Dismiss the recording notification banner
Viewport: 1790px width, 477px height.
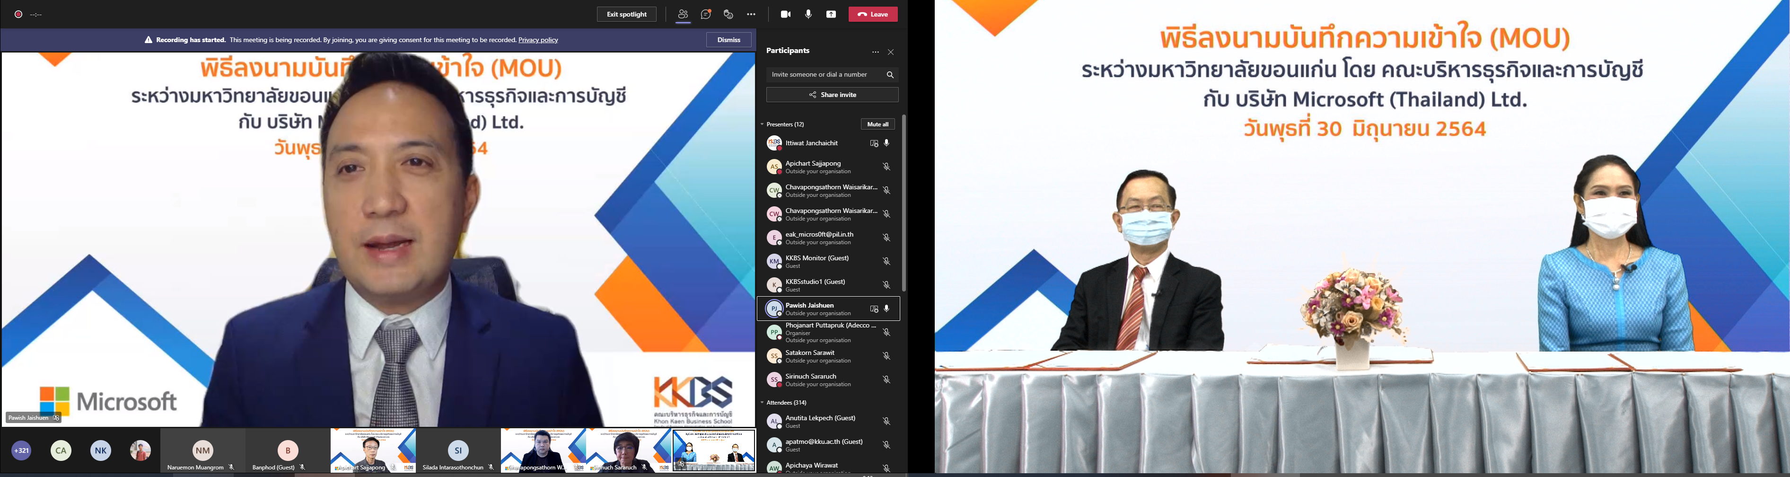pyautogui.click(x=729, y=40)
